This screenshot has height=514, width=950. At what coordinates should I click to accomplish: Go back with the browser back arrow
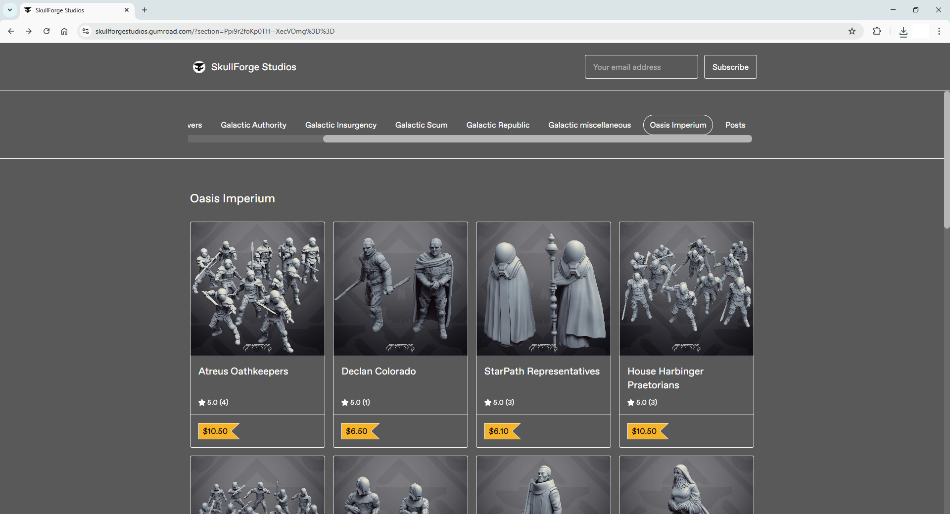pyautogui.click(x=11, y=31)
